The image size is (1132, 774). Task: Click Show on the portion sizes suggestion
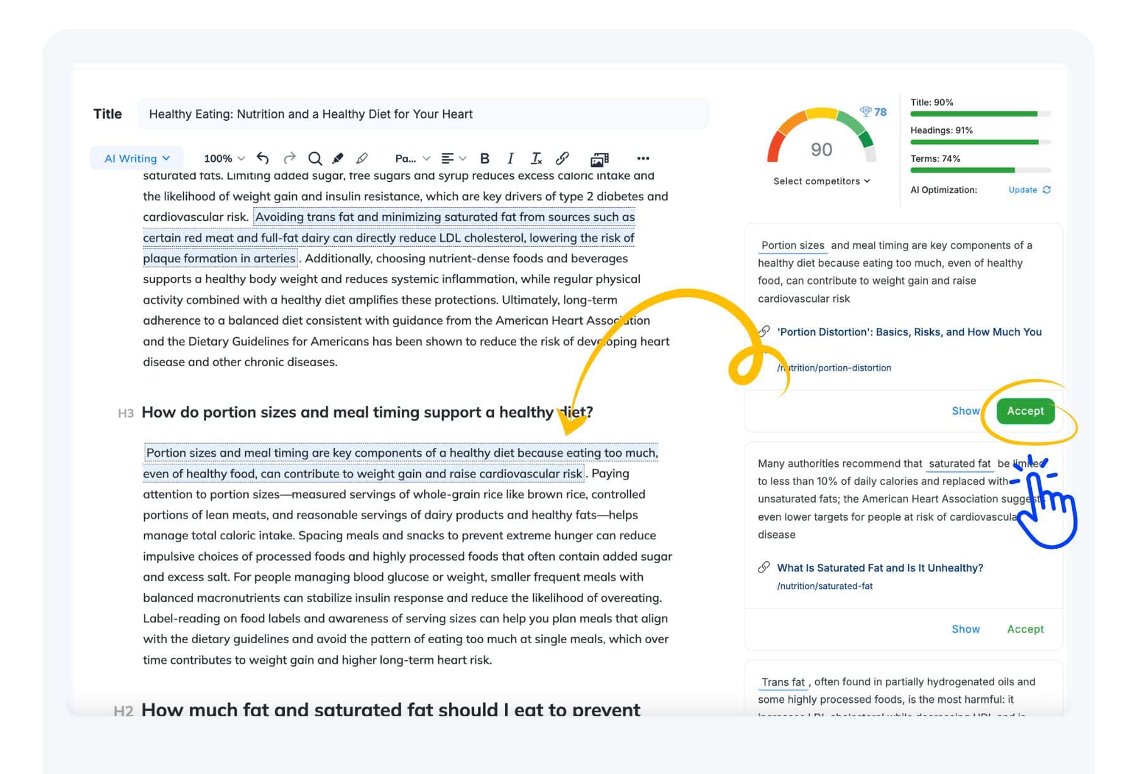[x=965, y=411]
